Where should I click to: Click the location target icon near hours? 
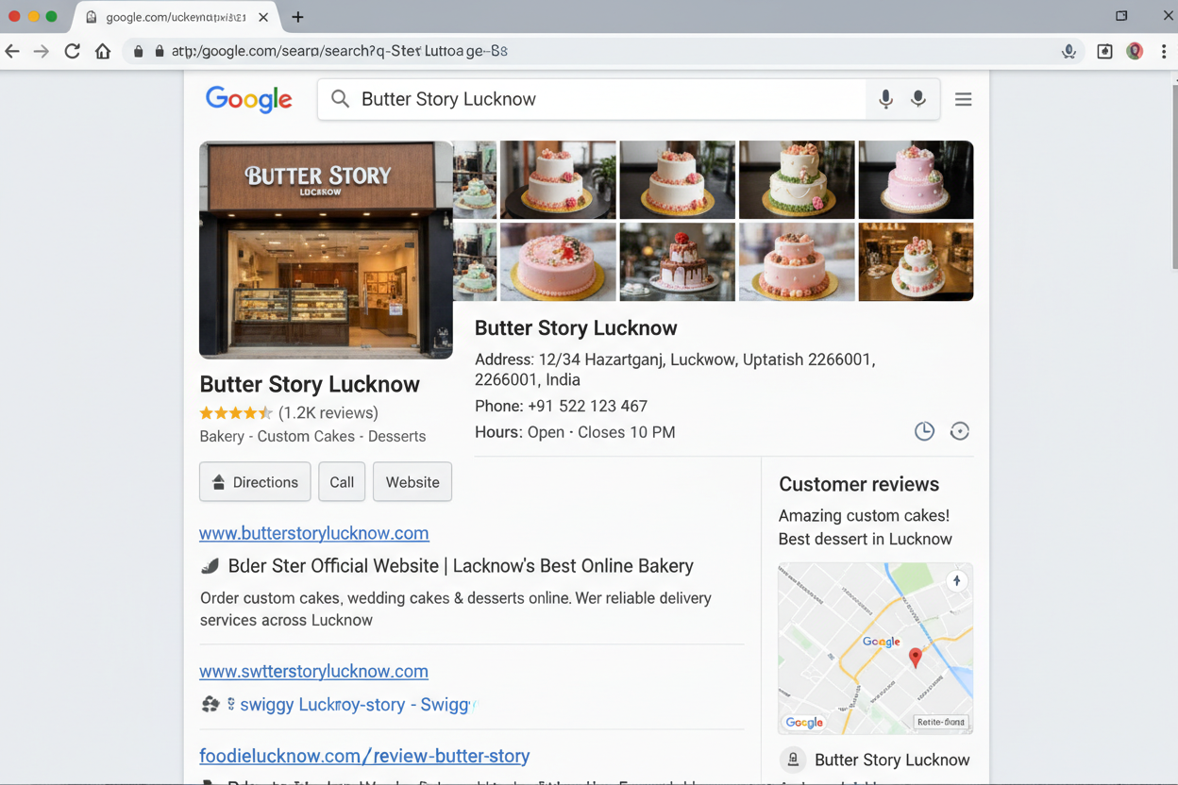pyautogui.click(x=960, y=430)
